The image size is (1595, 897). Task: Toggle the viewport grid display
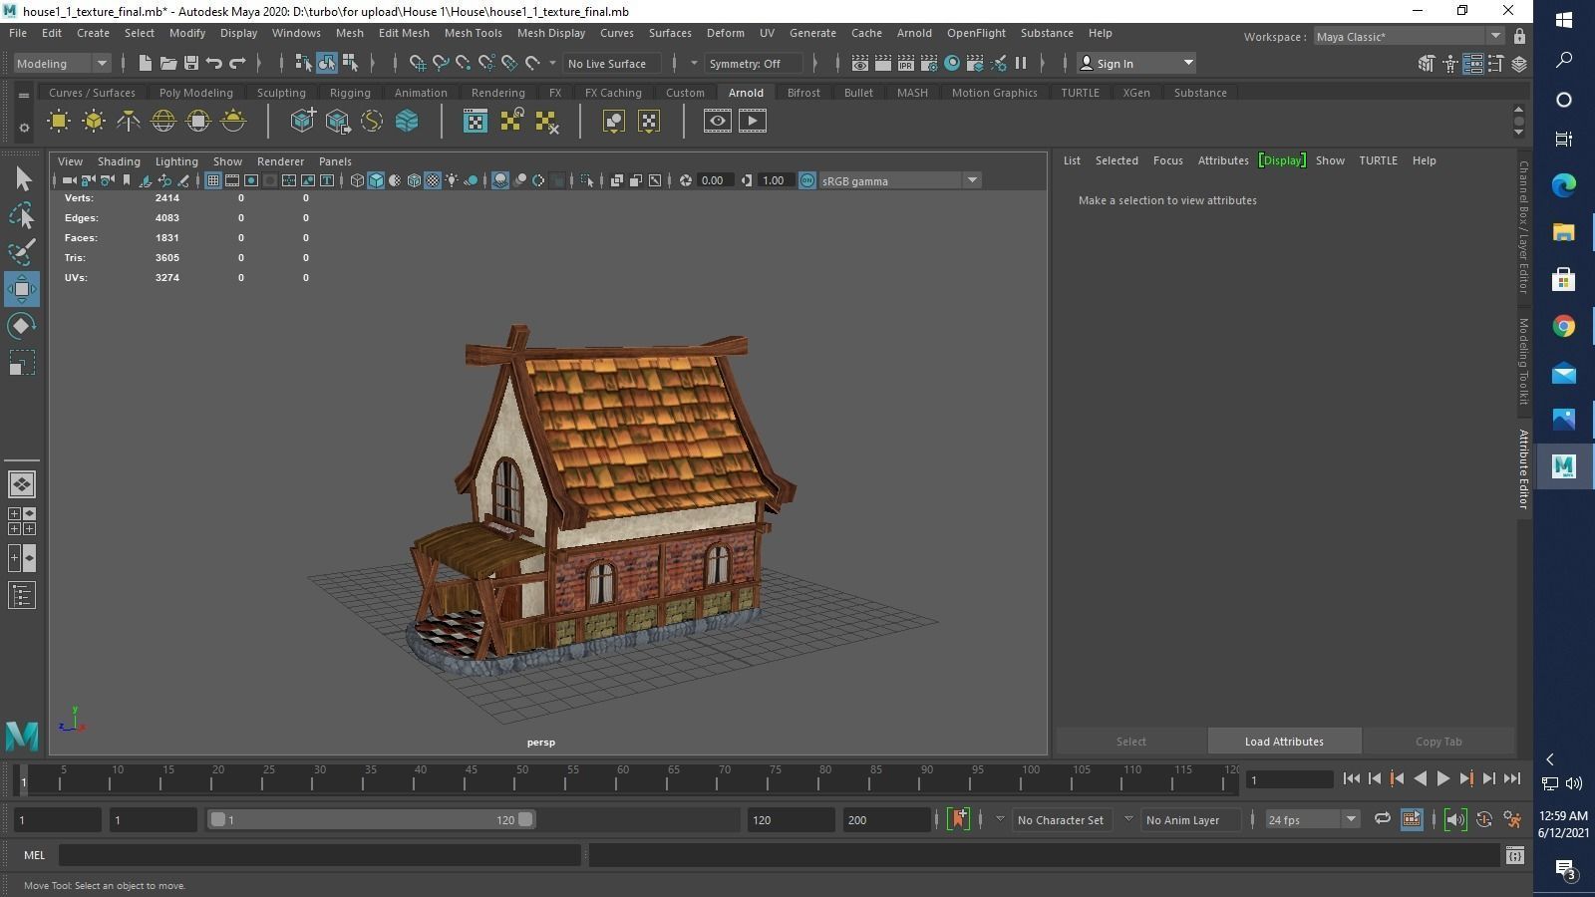pos(212,180)
